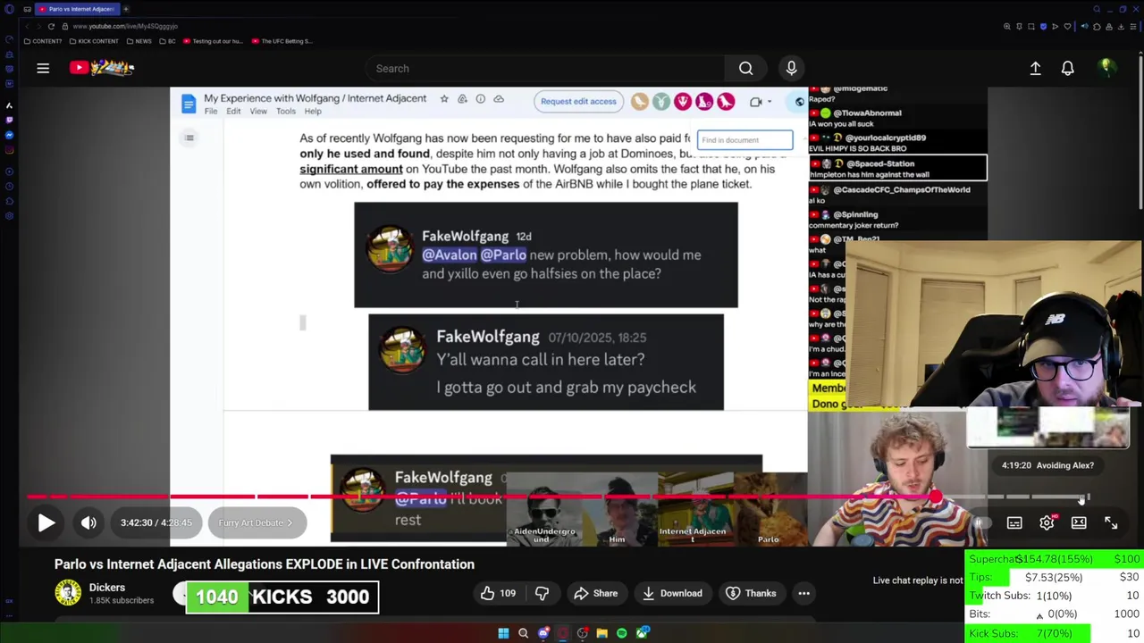Open The UFC Betting S... bookmark
Viewport: 1144px width, 643px height.
[282, 41]
